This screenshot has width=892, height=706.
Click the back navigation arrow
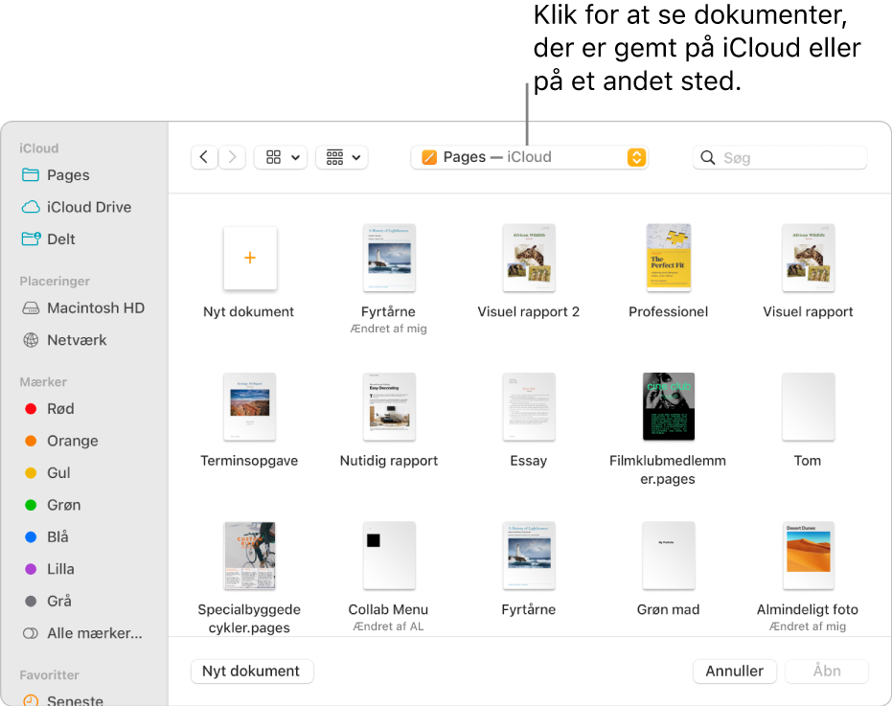203,157
